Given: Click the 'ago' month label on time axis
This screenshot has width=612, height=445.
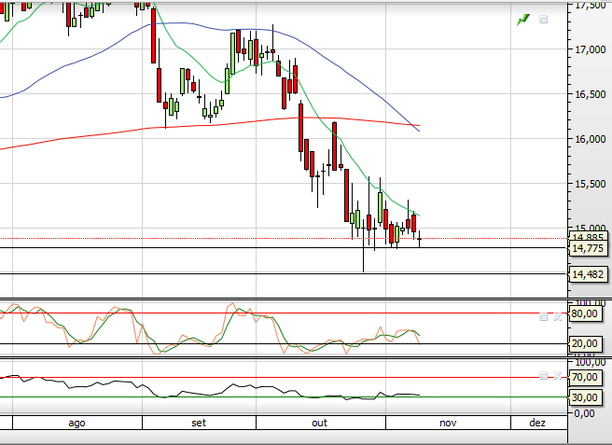Looking at the screenshot, I should point(76,424).
